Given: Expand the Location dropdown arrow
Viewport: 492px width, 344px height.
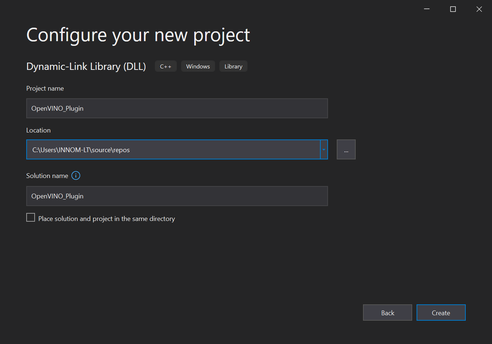Looking at the screenshot, I should (324, 150).
